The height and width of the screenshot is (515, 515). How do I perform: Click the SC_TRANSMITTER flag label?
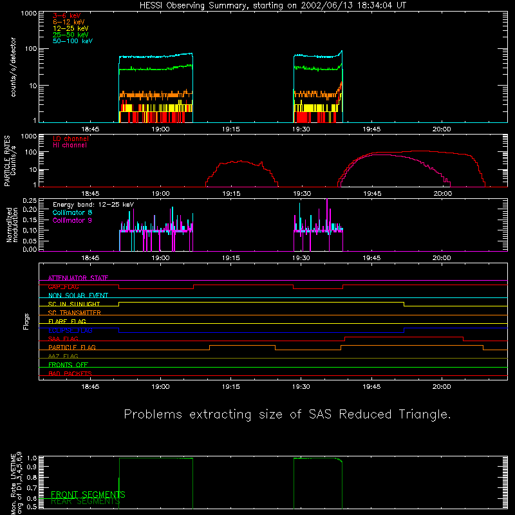pyautogui.click(x=75, y=313)
